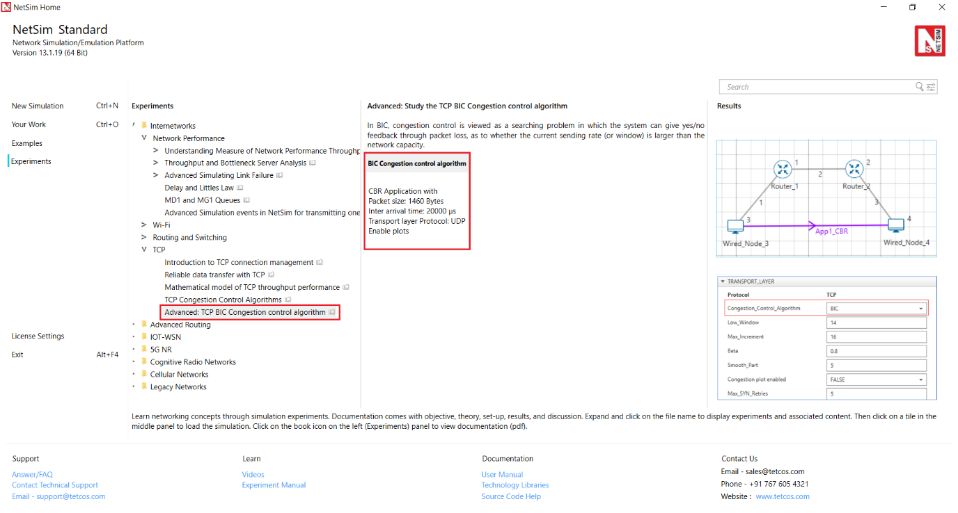The height and width of the screenshot is (513, 958).
Task: Click the search magnifier icon
Action: 920,87
